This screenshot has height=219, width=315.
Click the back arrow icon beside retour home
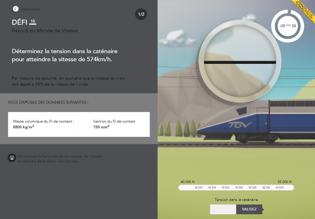point(16,9)
